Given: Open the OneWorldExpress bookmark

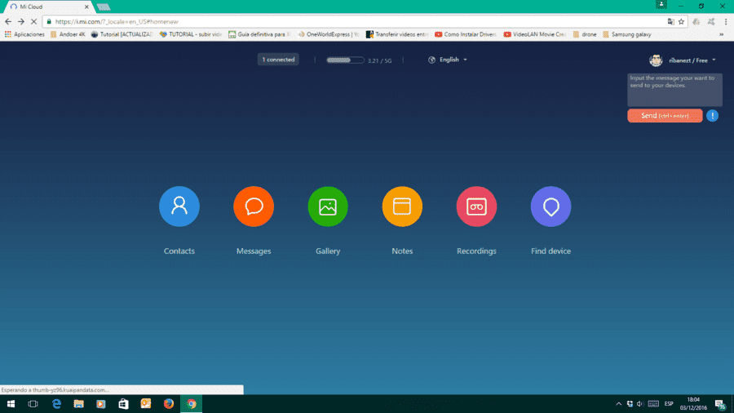Looking at the screenshot, I should pos(328,34).
